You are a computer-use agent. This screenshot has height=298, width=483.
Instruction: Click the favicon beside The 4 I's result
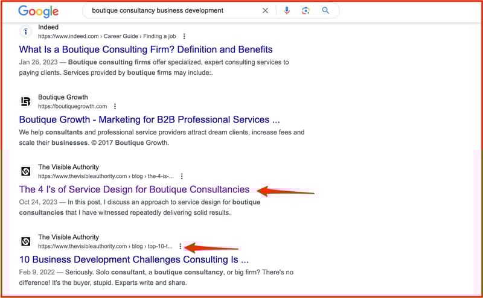click(26, 171)
